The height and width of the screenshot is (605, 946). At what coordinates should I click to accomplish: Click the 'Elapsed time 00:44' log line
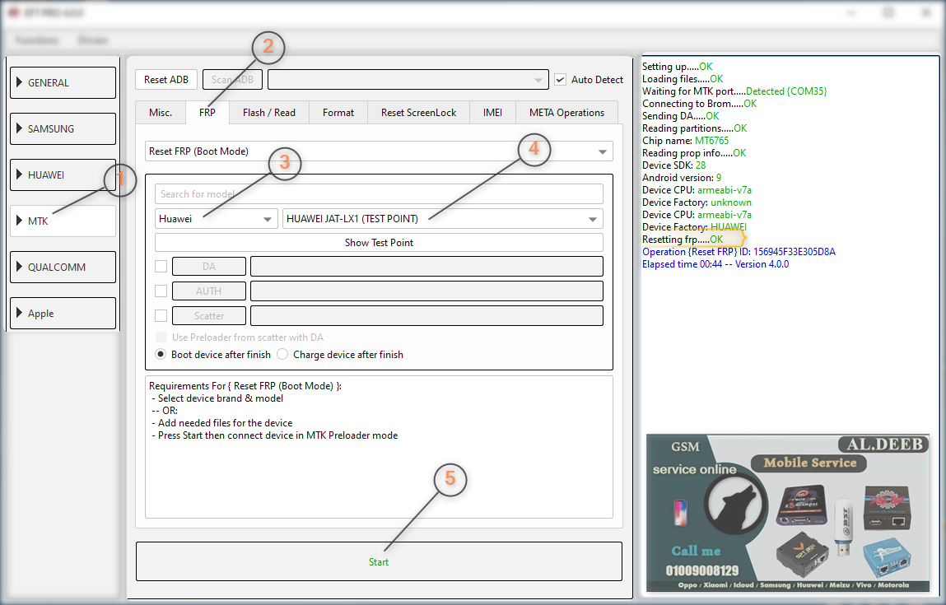715,264
